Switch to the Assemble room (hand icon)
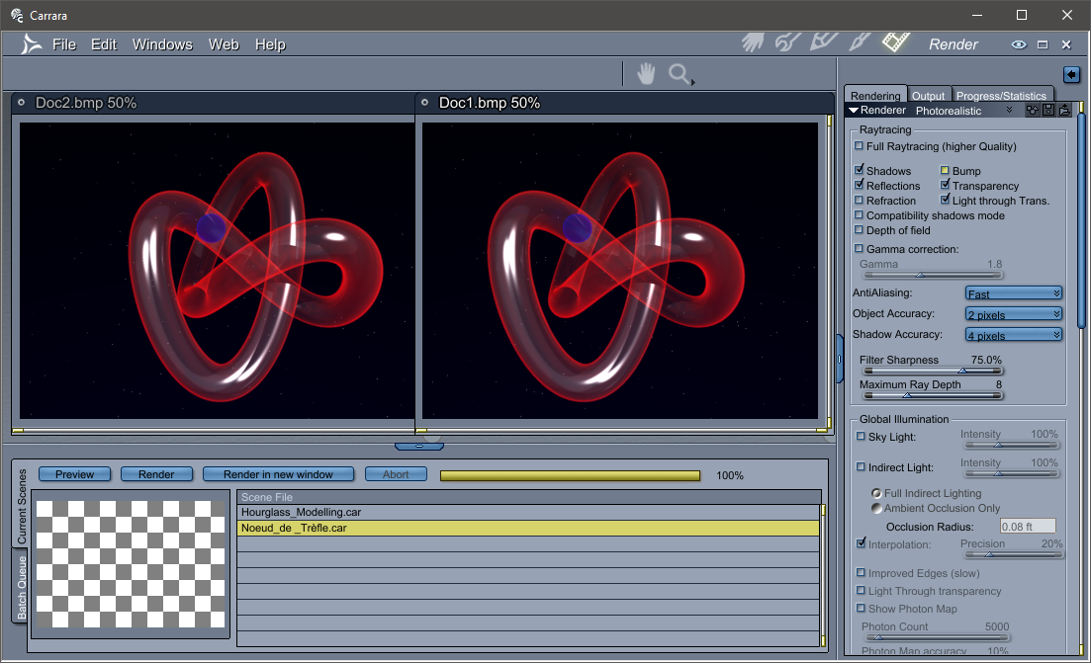 pyautogui.click(x=752, y=41)
